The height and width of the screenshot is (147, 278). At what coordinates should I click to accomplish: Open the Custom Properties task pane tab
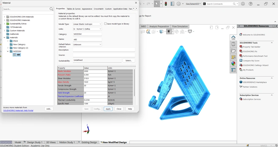233,70
